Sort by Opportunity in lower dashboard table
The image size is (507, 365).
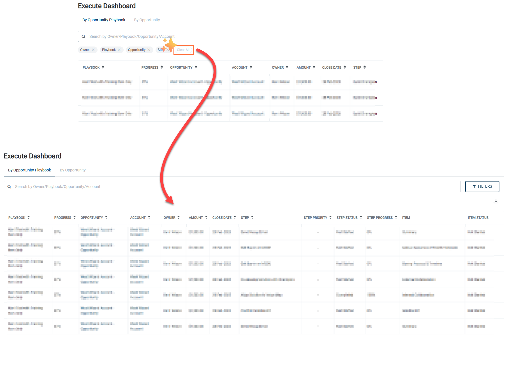(x=106, y=217)
